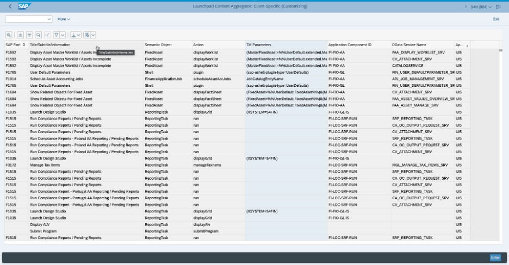This screenshot has width=509, height=265.
Task: Click the expand arrow beside S4H system name
Action: 465,7
